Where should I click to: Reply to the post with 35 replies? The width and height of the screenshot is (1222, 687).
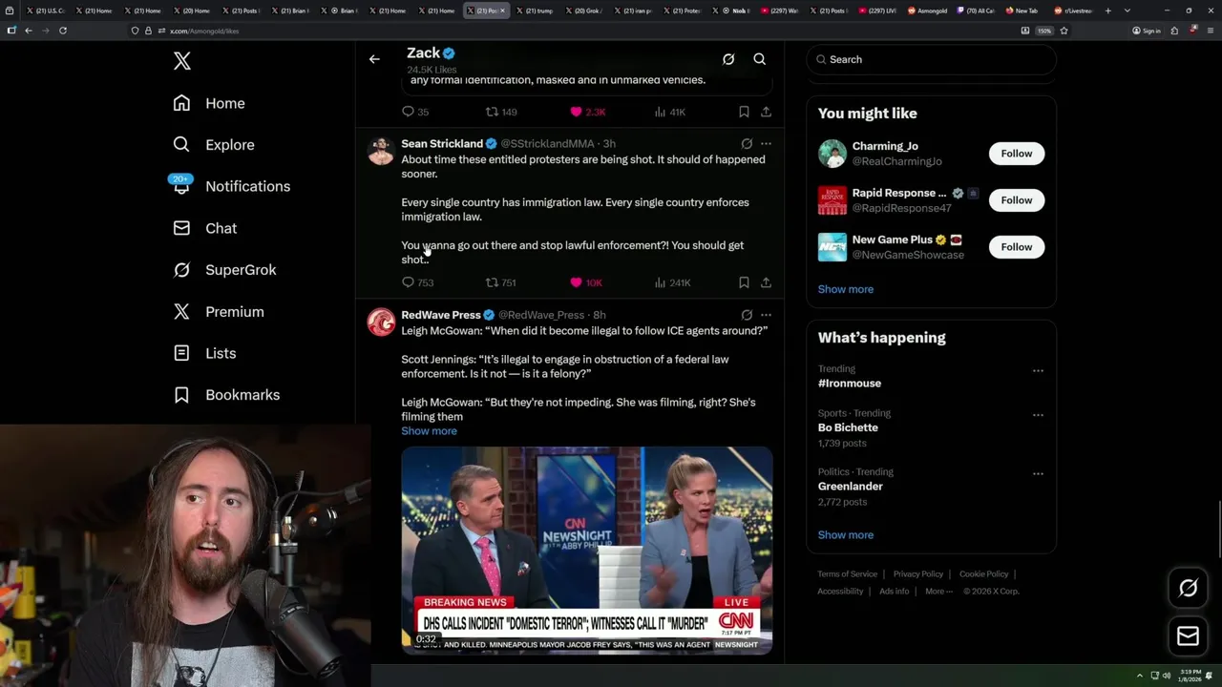[x=415, y=112]
